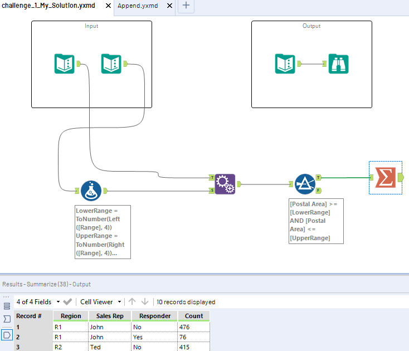Open the 4 of 4 Fields dropdown
Viewport: 409px width, 351px height.
[x=37, y=302]
